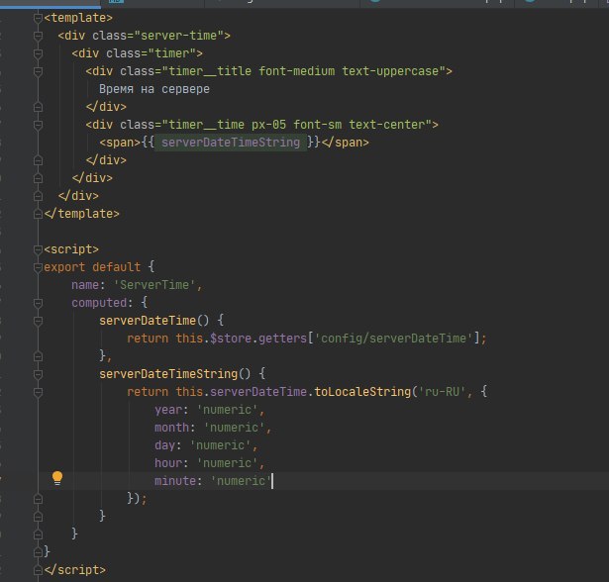Fold the toLocaleString return statement block
Viewport: 609px width, 582px height.
click(38, 392)
